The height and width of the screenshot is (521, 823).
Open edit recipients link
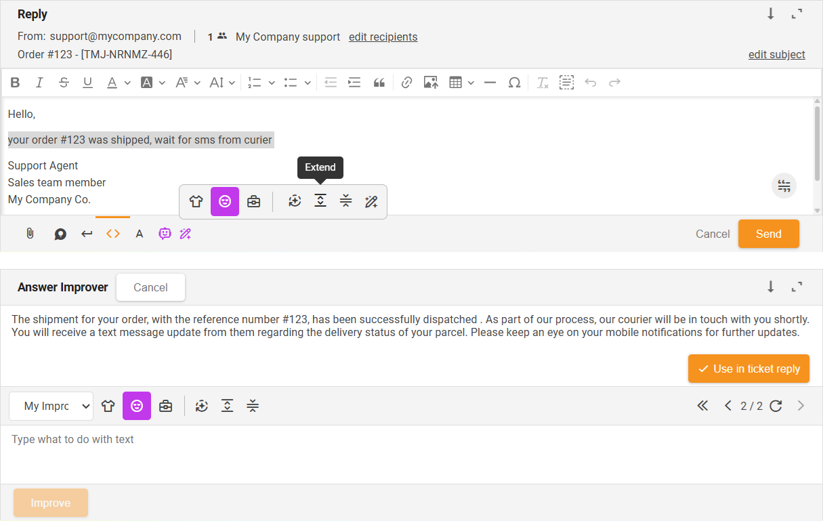click(x=383, y=37)
